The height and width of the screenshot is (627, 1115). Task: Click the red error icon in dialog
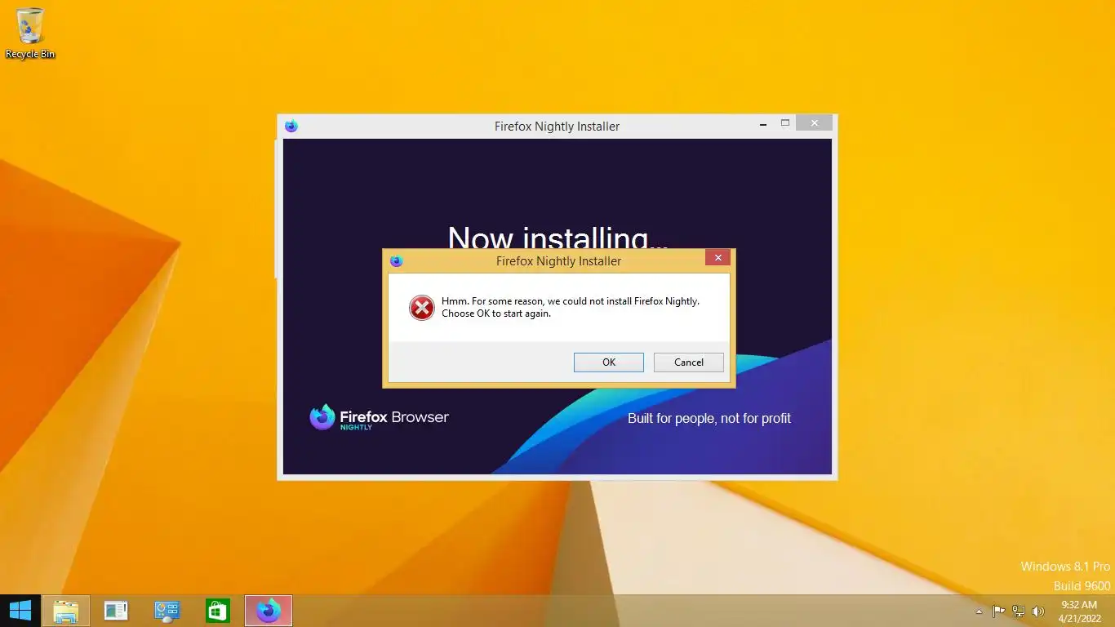tap(422, 308)
